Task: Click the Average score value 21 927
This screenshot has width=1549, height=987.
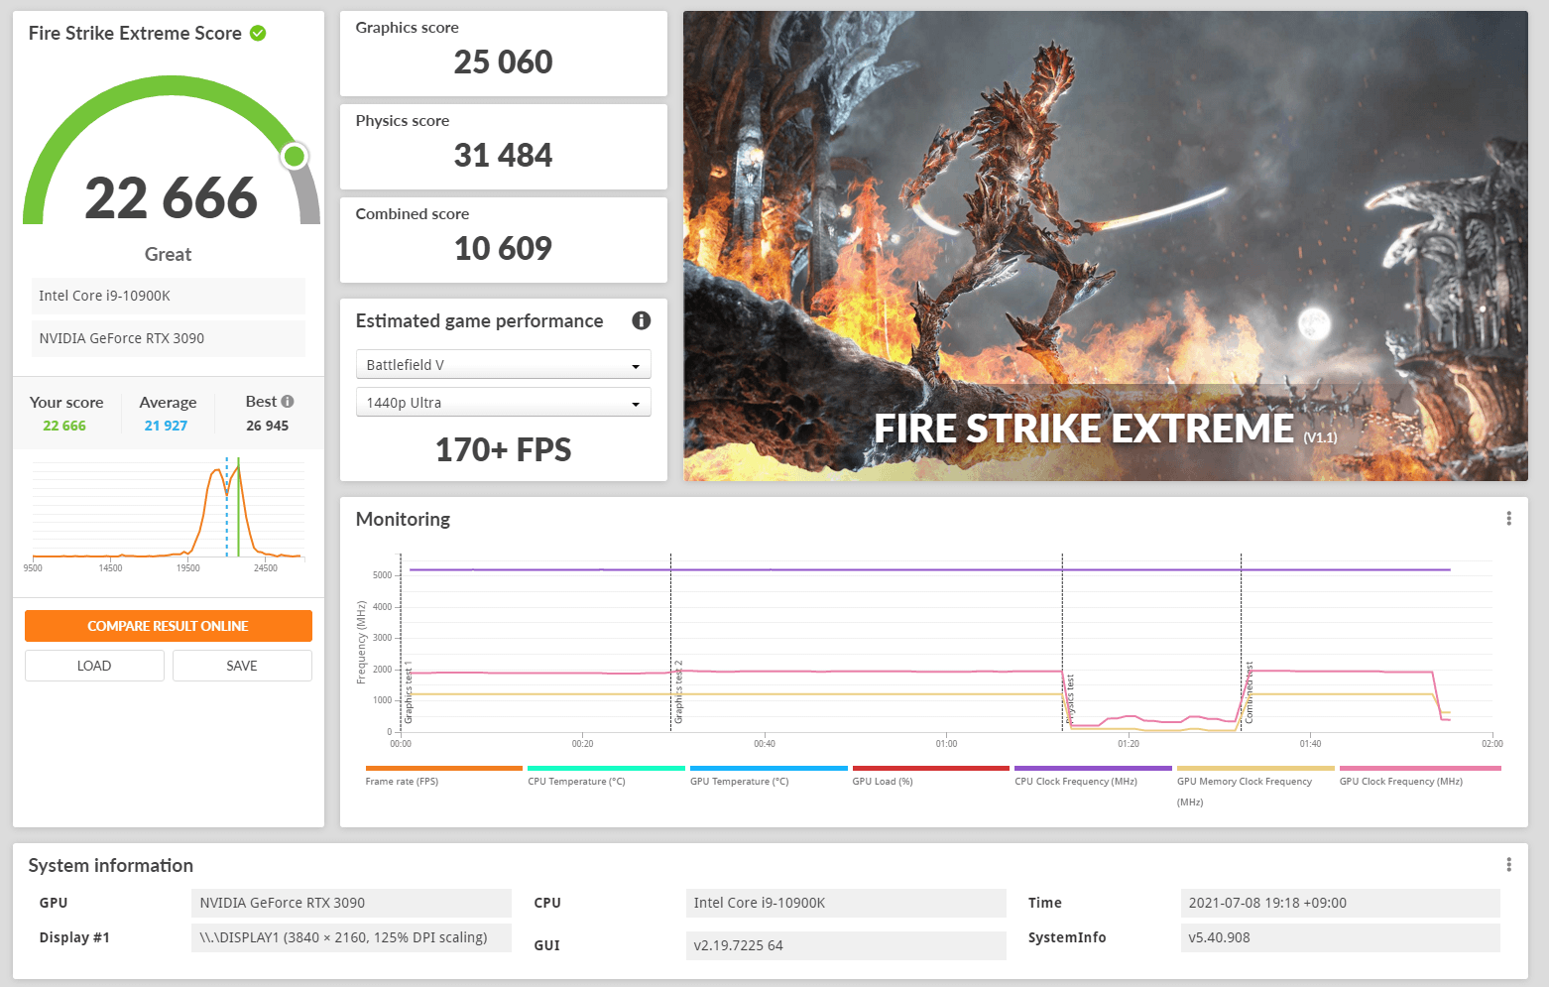Action: click(166, 426)
